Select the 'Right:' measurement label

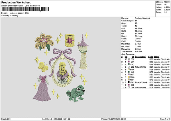point(124,31)
